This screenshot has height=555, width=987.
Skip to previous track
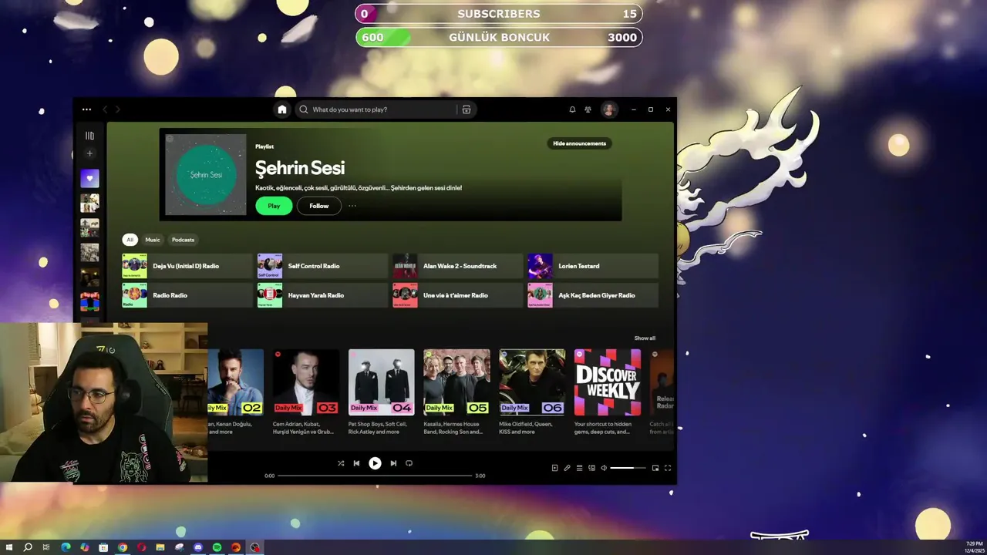pos(356,463)
